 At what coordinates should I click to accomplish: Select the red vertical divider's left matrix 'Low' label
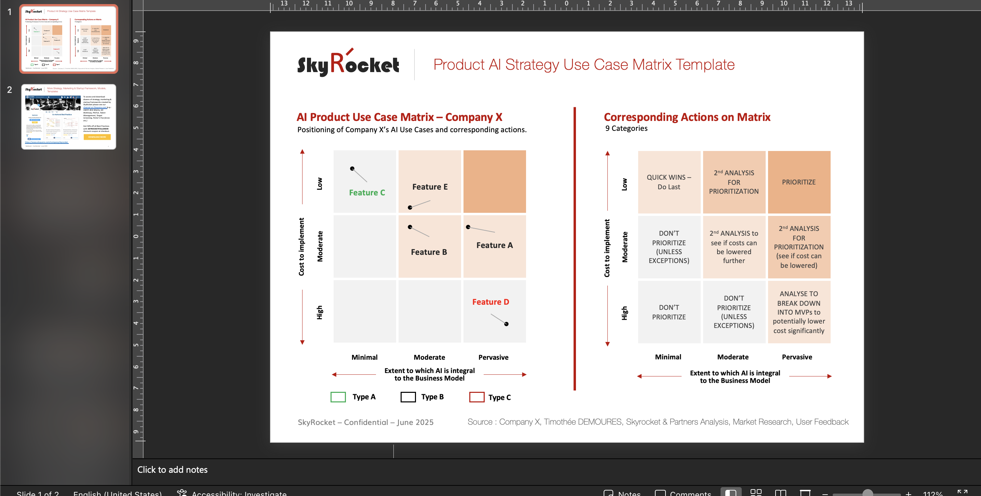point(320,183)
